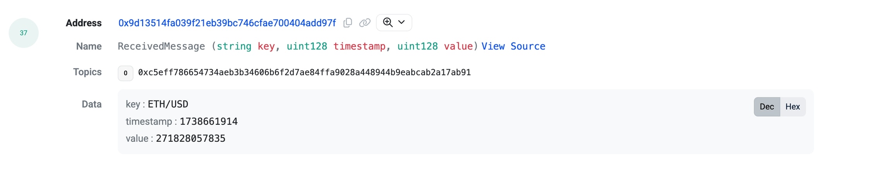The height and width of the screenshot is (187, 892).
Task: Click the uint128 timestamp parameter text
Action: tap(336, 46)
